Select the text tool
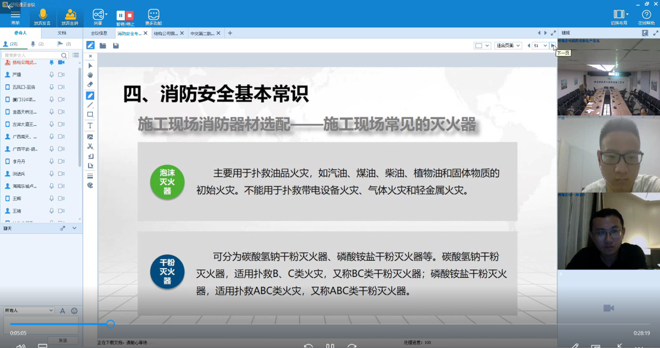 (90, 126)
